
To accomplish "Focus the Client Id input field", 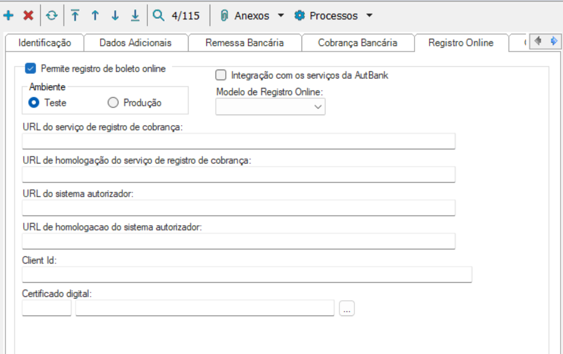I will (x=247, y=275).
